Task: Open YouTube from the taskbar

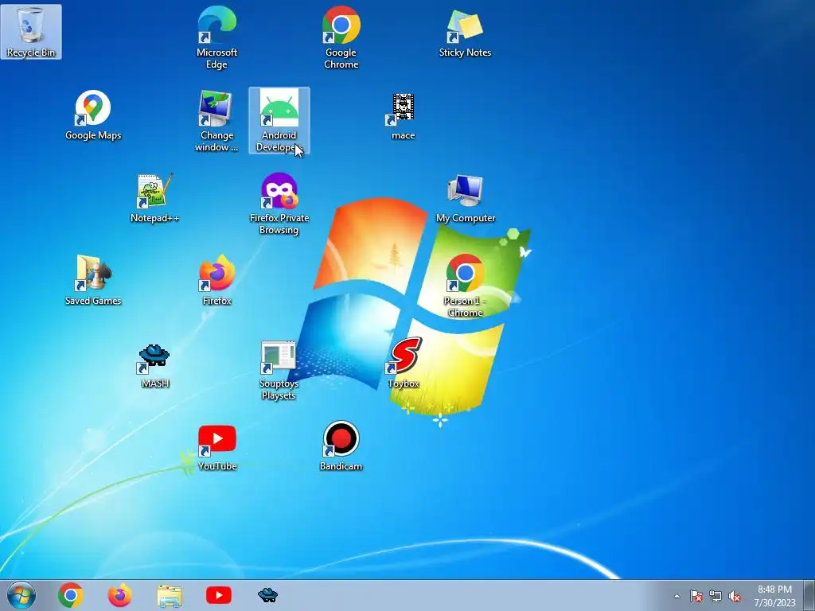Action: (219, 595)
